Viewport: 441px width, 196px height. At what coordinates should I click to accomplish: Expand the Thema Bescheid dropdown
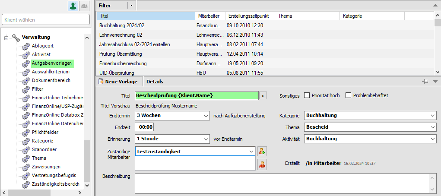pyautogui.click(x=433, y=127)
